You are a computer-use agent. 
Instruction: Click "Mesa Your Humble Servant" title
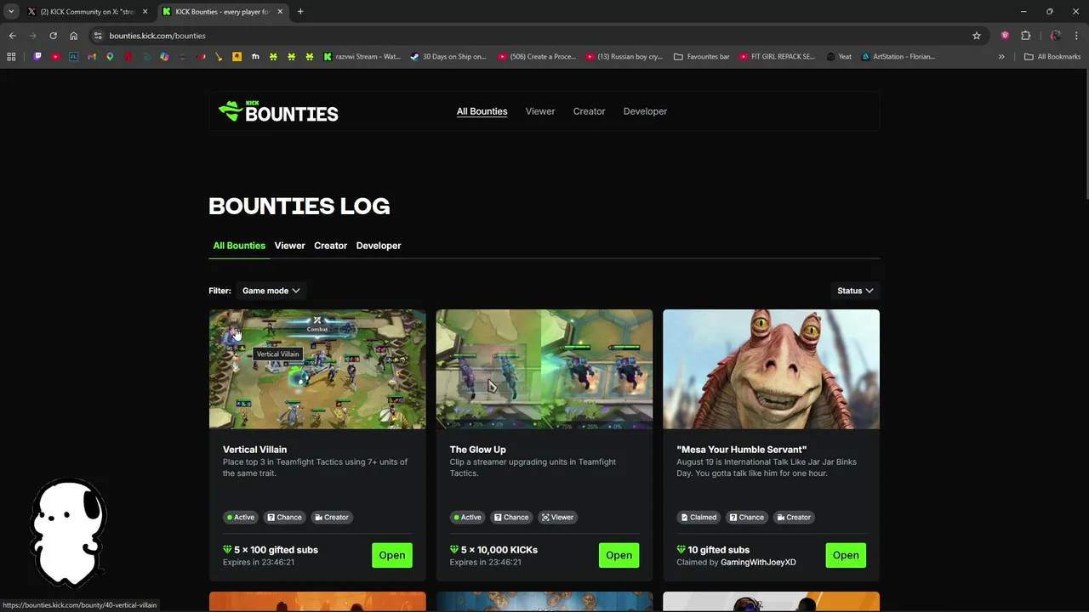point(741,450)
